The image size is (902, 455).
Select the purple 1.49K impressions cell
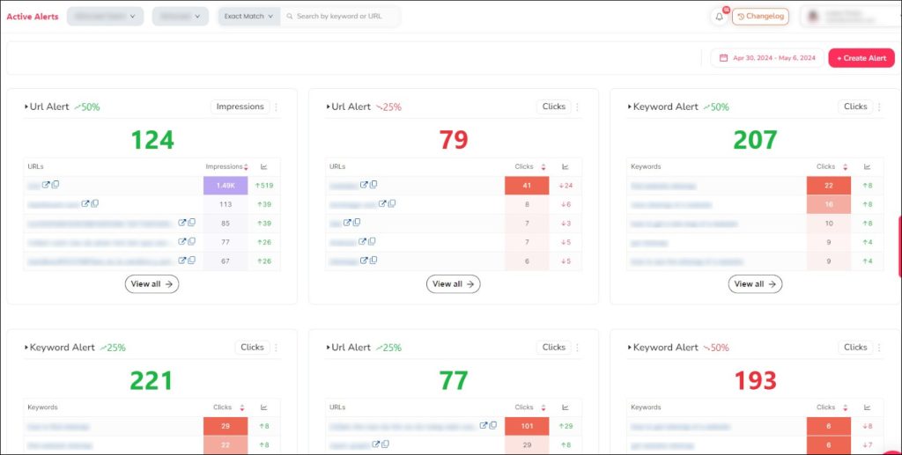[225, 186]
